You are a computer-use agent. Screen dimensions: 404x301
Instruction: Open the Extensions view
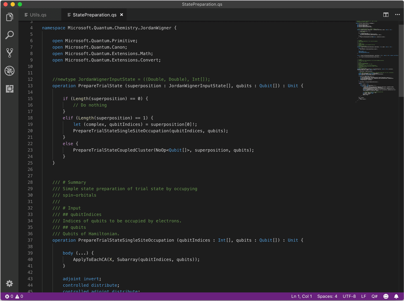pos(10,89)
